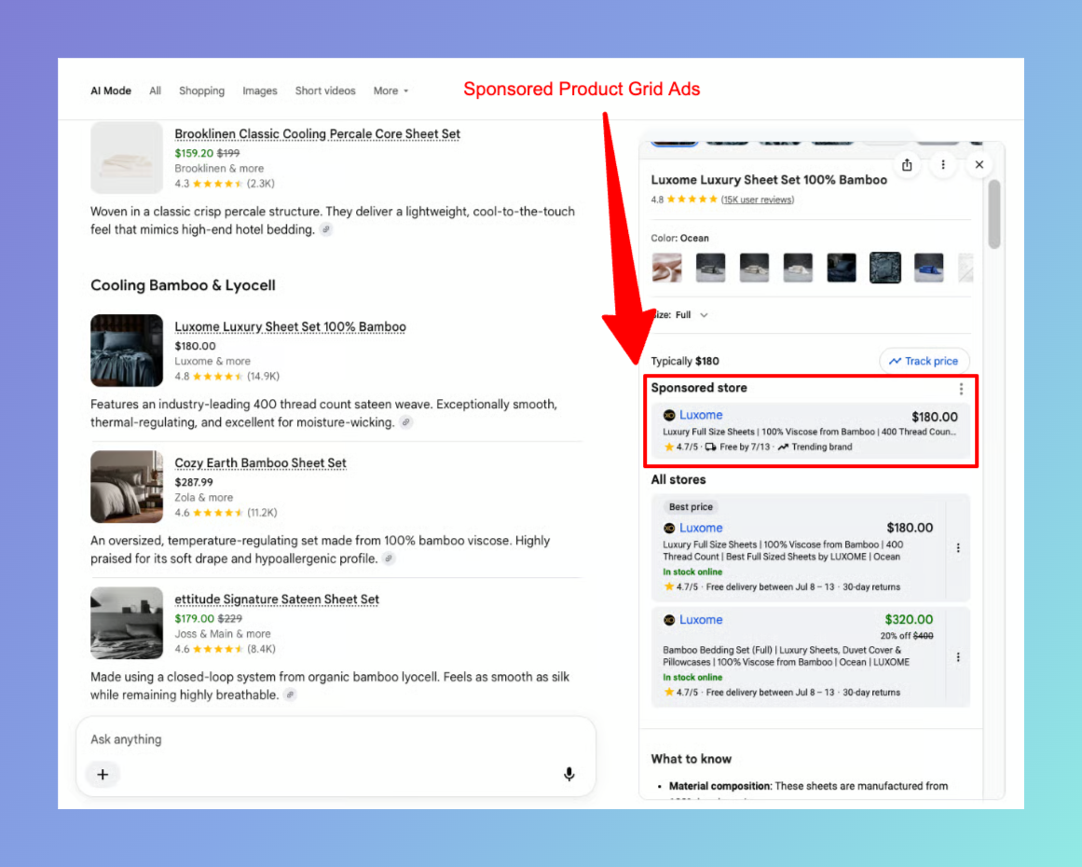This screenshot has width=1082, height=867.
Task: Close the Luxome product panel
Action: [x=979, y=165]
